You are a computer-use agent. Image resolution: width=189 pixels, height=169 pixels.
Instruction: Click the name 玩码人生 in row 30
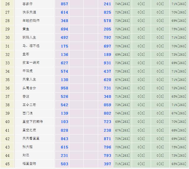(29, 38)
